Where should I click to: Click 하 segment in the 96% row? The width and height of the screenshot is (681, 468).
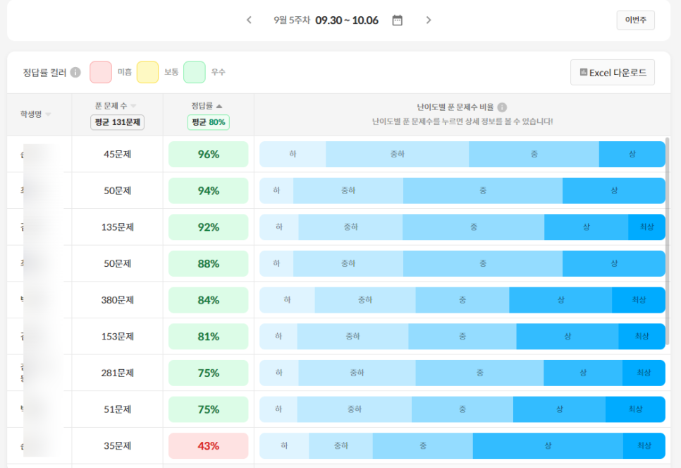[x=293, y=154]
